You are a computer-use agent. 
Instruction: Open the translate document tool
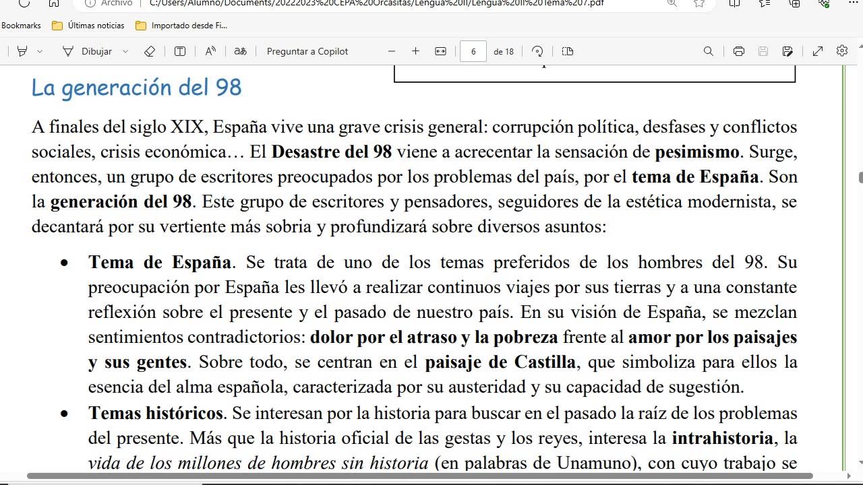tap(240, 51)
